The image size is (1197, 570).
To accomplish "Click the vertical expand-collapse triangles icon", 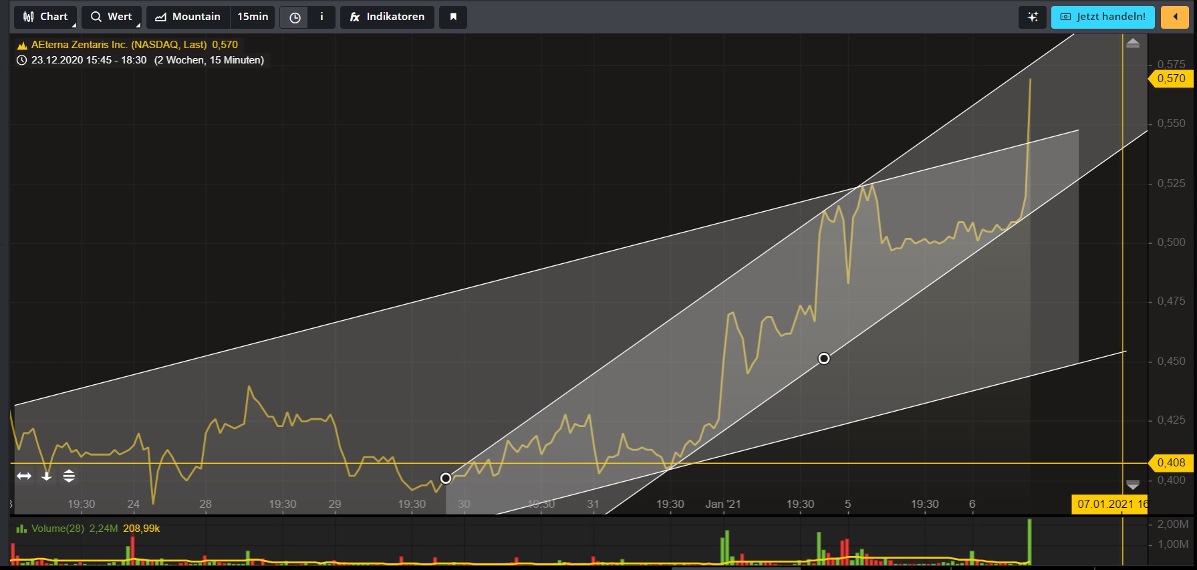I will 69,476.
